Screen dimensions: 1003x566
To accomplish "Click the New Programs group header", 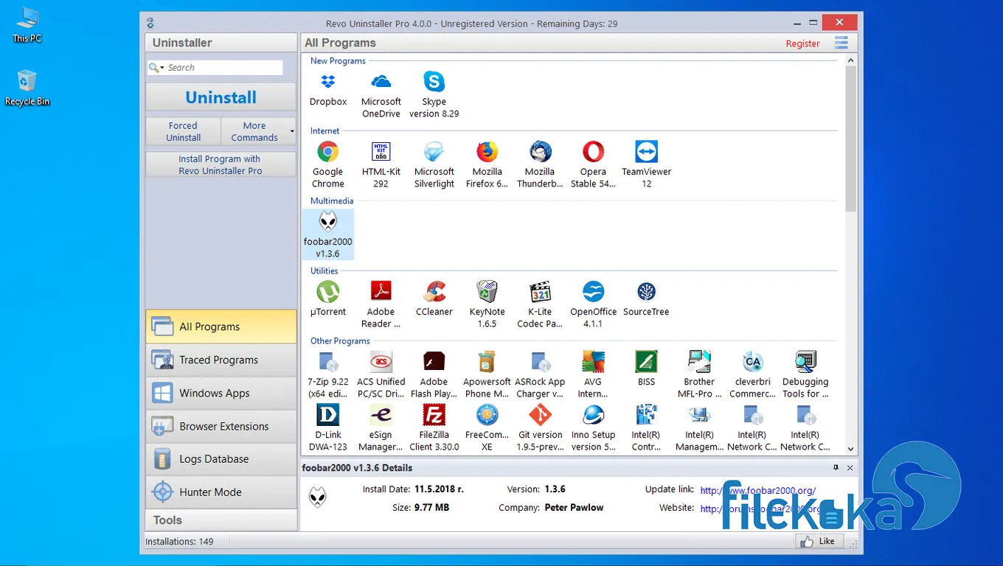I will coord(338,61).
